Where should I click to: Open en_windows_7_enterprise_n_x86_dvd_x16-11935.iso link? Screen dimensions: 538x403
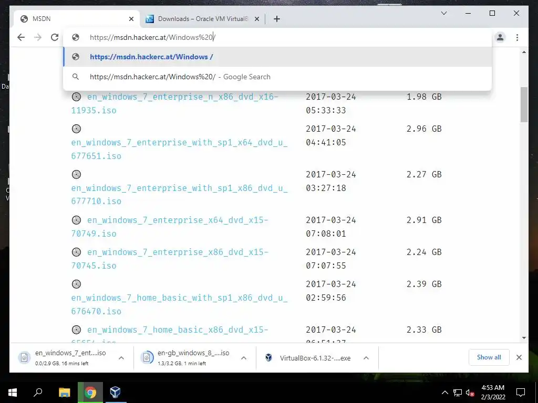pyautogui.click(x=174, y=103)
